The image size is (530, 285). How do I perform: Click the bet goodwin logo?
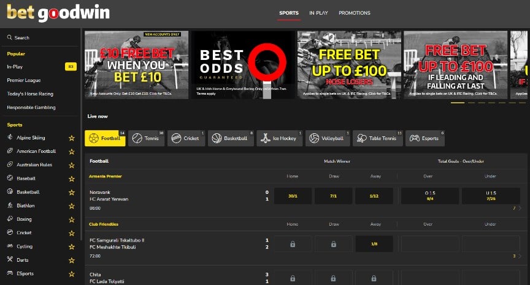pos(58,13)
